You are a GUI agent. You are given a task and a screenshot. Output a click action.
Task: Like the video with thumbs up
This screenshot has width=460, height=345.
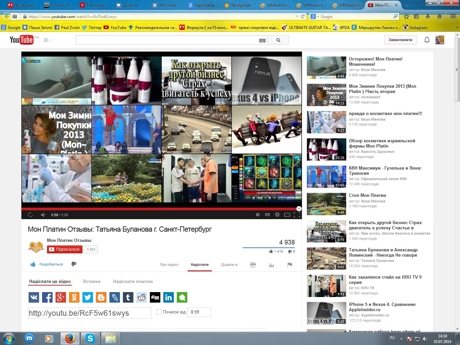[x=33, y=264]
